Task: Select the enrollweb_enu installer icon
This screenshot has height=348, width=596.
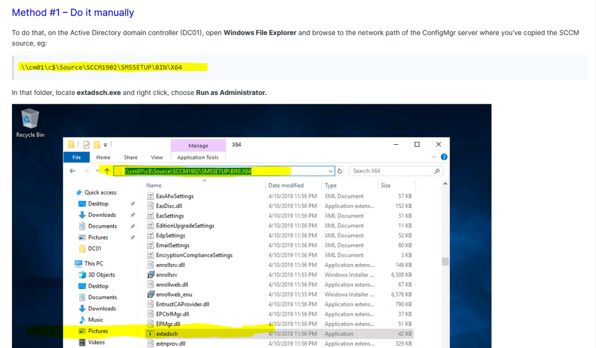Action: (151, 294)
